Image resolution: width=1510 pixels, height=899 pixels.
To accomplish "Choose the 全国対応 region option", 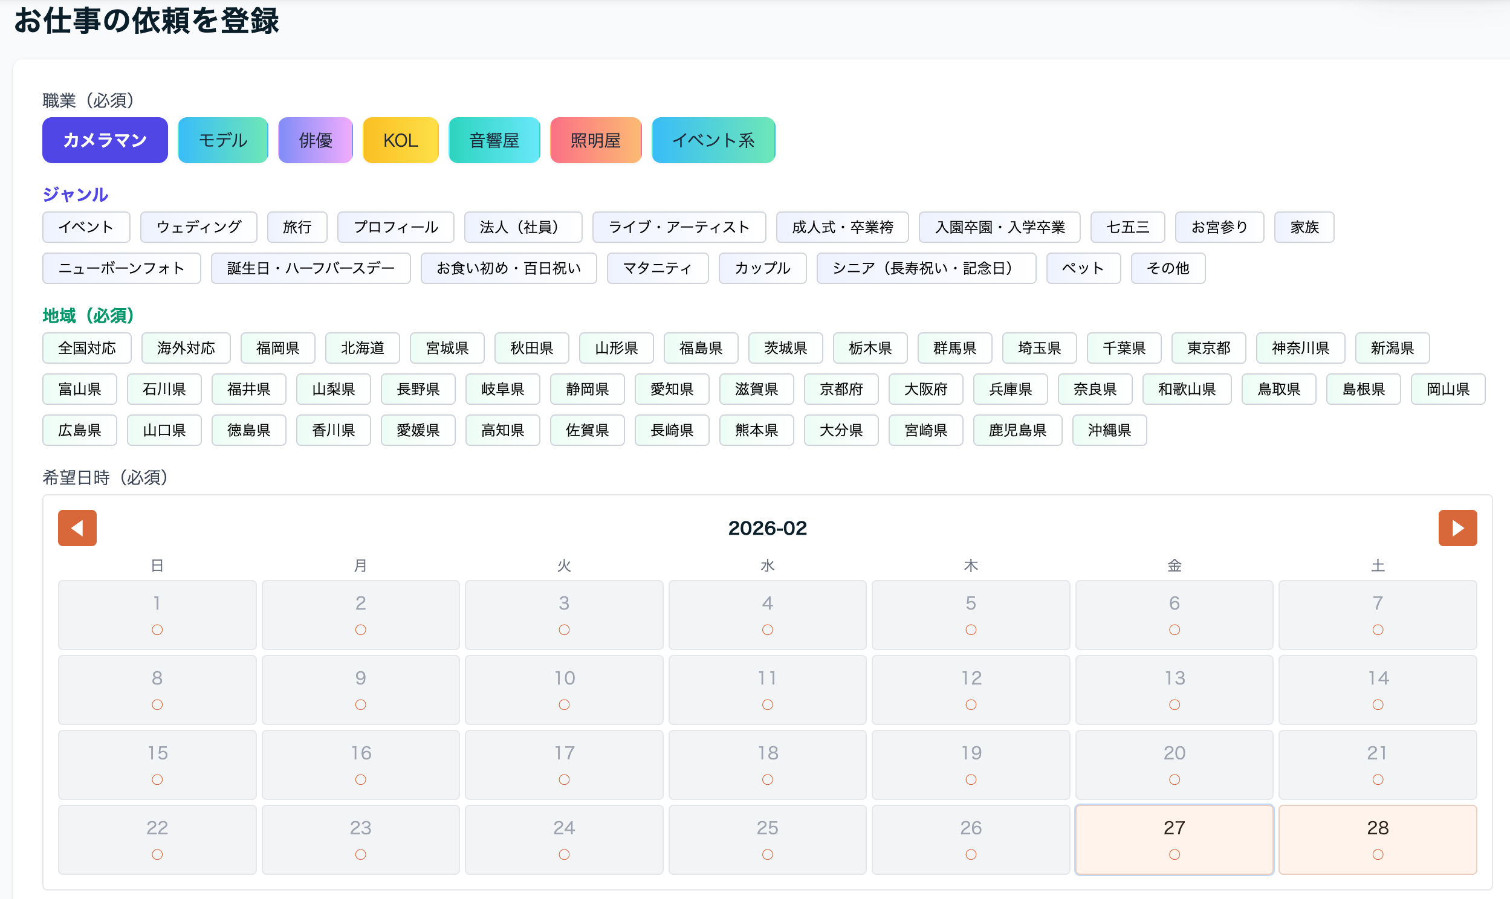I will point(86,348).
